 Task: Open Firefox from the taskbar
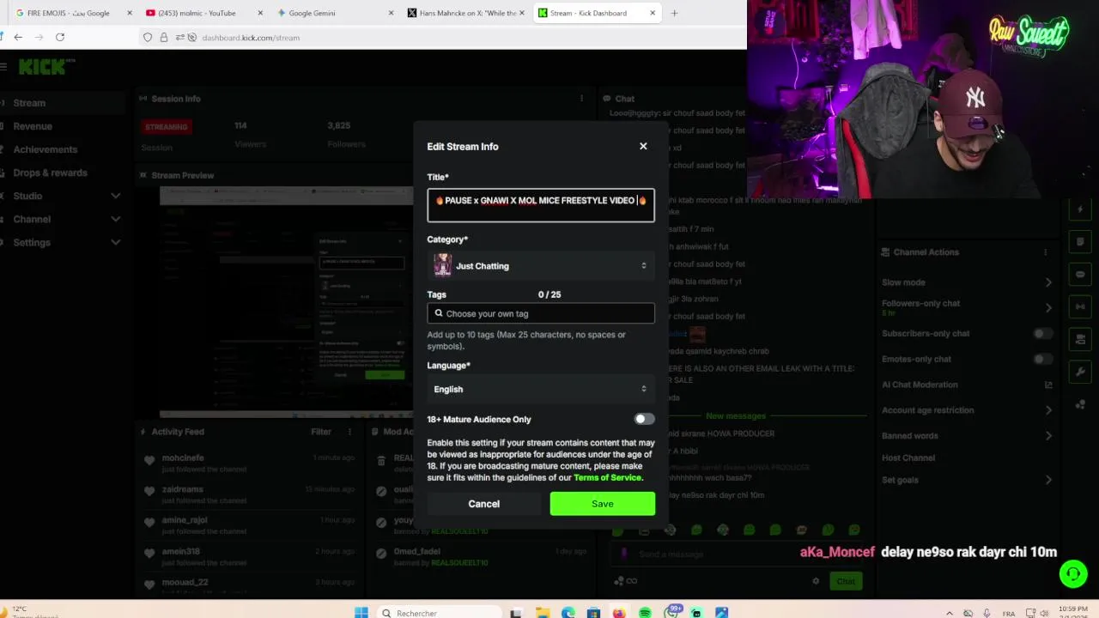tap(619, 613)
